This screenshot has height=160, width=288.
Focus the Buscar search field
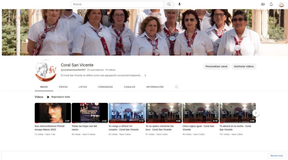pyautogui.click(x=117, y=4)
